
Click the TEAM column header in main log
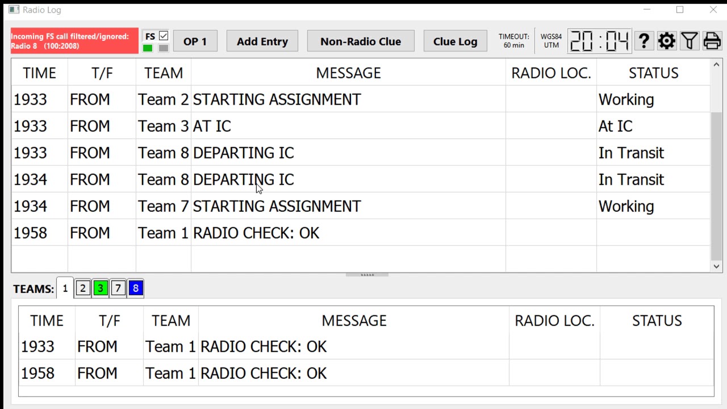pyautogui.click(x=164, y=73)
